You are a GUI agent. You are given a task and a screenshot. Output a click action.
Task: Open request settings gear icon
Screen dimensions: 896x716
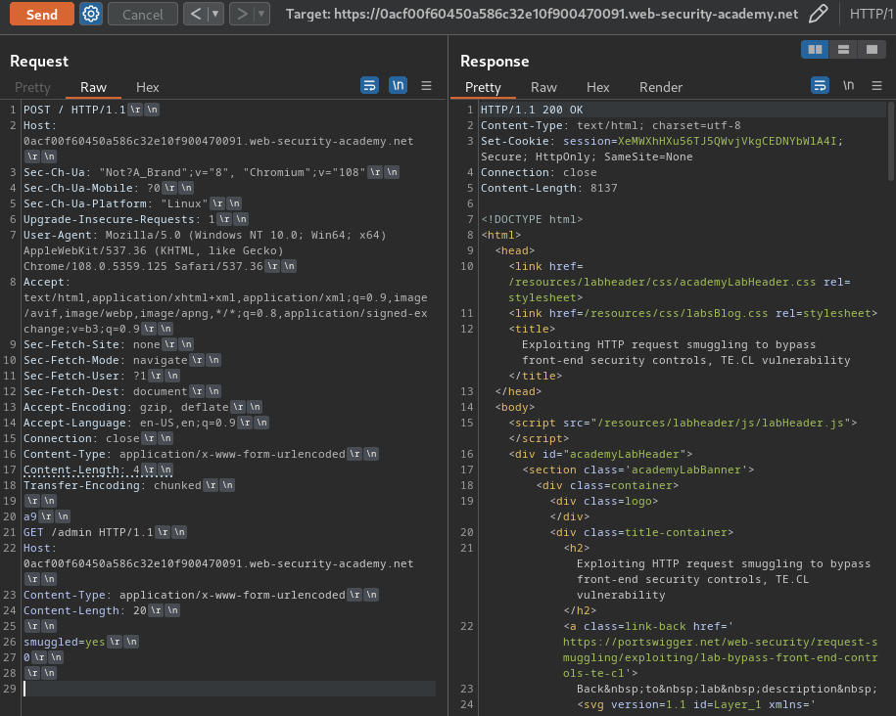coord(91,14)
